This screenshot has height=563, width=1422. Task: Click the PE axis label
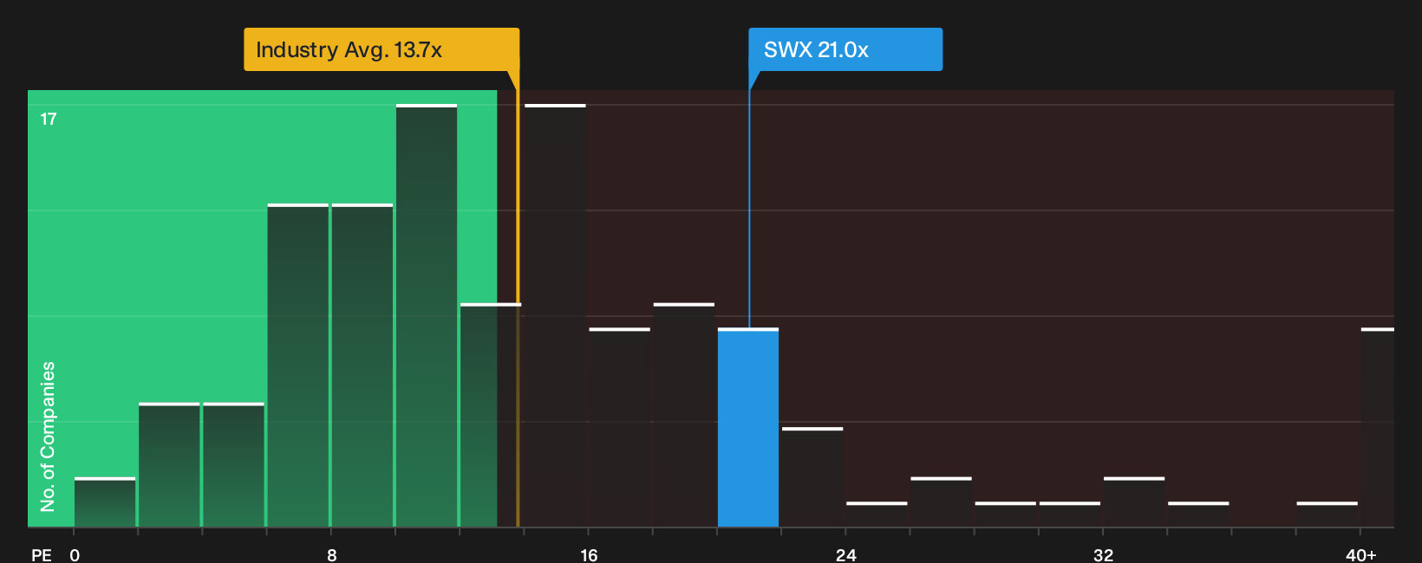tap(42, 554)
